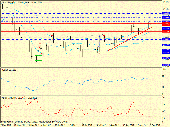
Task: Click the 8 Jun 2012 date label
Action: click(x=46, y=125)
